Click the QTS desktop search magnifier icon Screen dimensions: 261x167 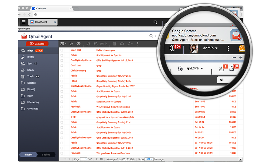(155, 22)
